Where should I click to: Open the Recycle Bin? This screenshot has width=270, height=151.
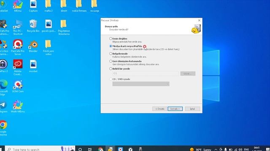pos(33,26)
